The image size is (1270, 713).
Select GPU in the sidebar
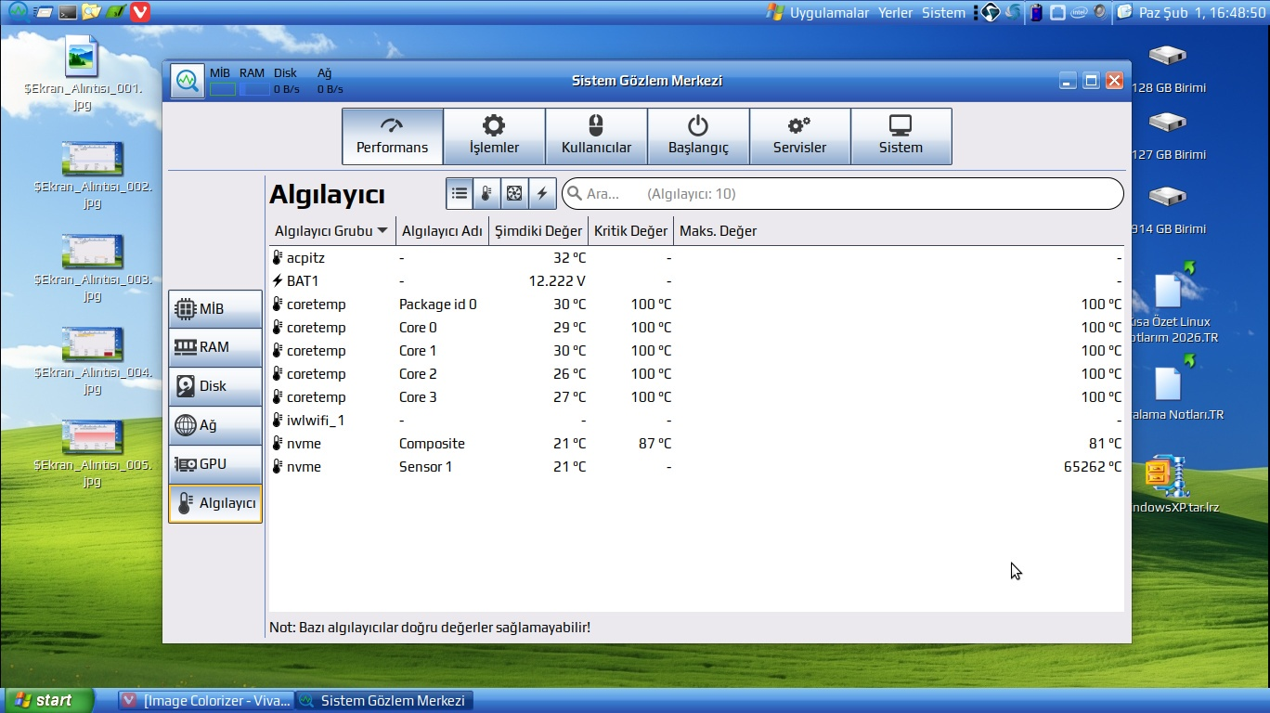pos(215,464)
